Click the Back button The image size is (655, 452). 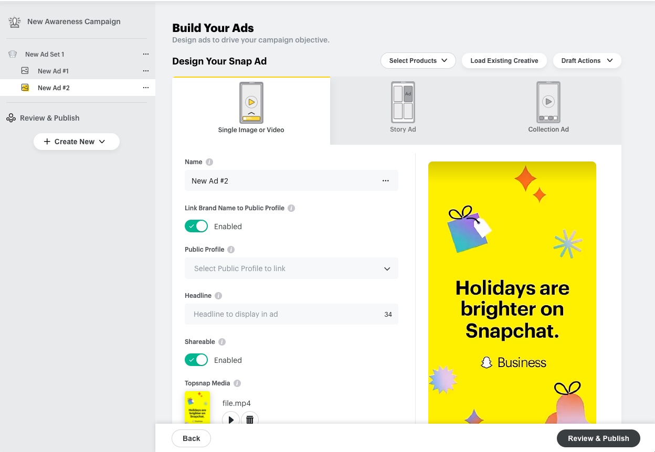pyautogui.click(x=192, y=438)
